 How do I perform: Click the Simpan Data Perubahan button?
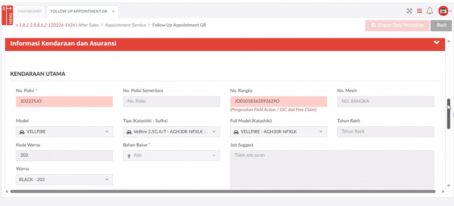(397, 25)
